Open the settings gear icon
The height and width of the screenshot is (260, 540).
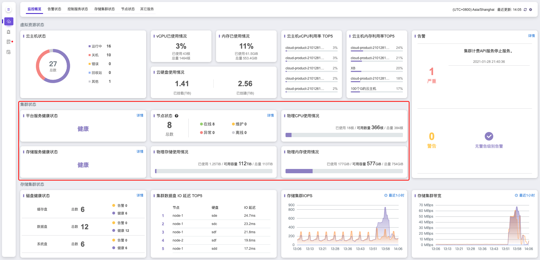(x=531, y=10)
